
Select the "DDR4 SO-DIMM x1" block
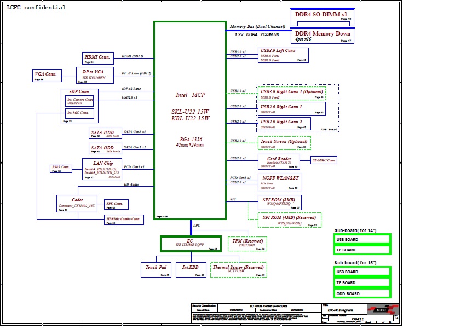tap(323, 17)
